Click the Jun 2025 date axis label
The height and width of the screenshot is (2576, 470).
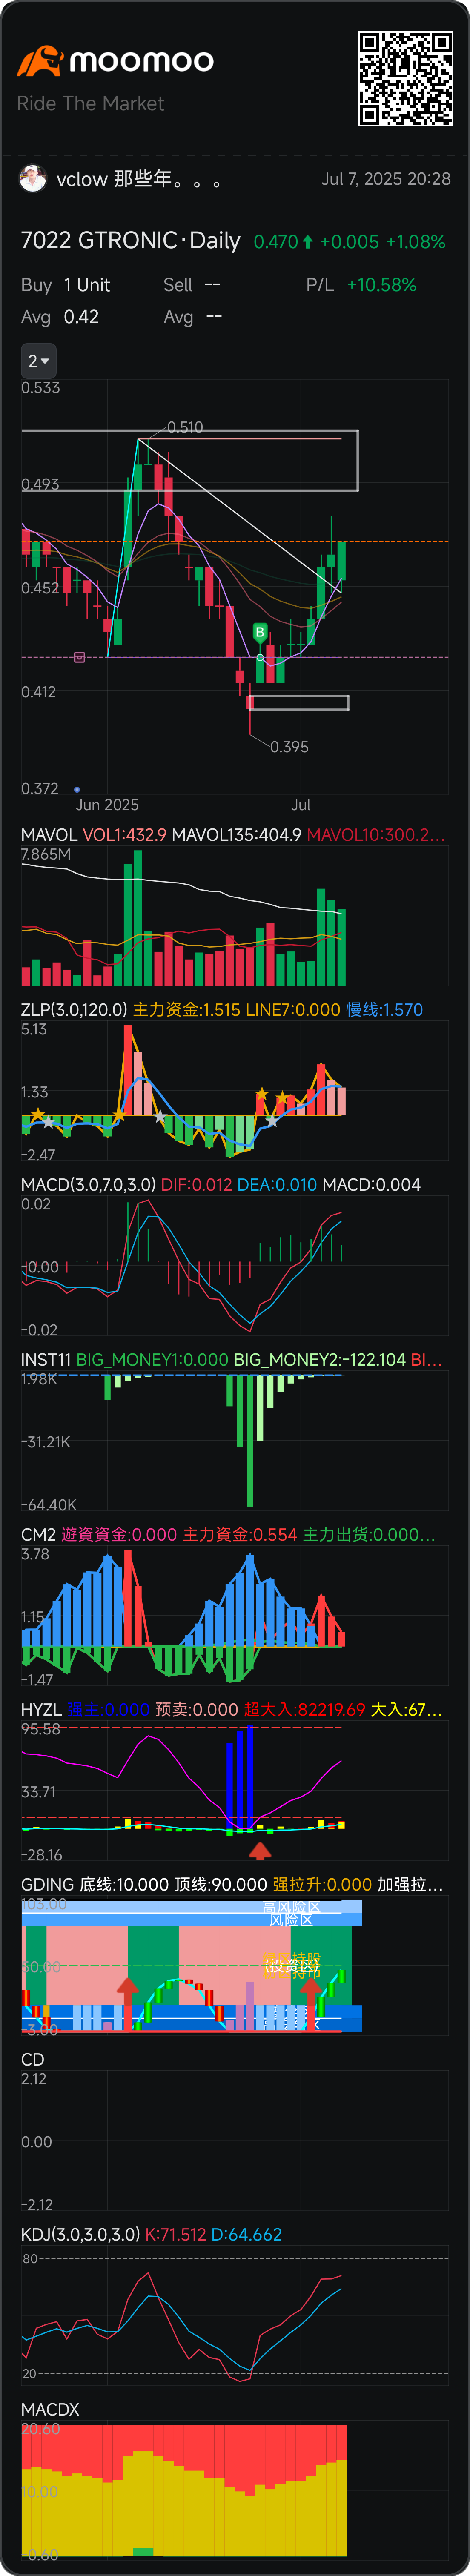[x=107, y=805]
